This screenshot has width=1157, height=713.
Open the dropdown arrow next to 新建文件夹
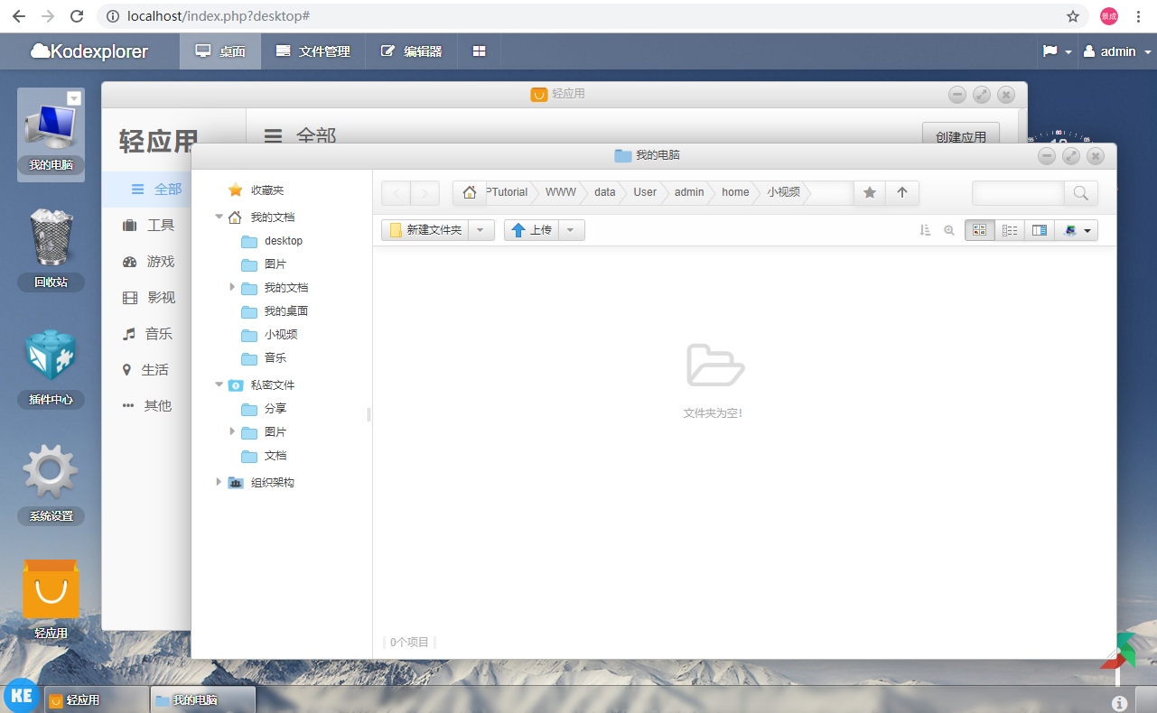pyautogui.click(x=481, y=230)
